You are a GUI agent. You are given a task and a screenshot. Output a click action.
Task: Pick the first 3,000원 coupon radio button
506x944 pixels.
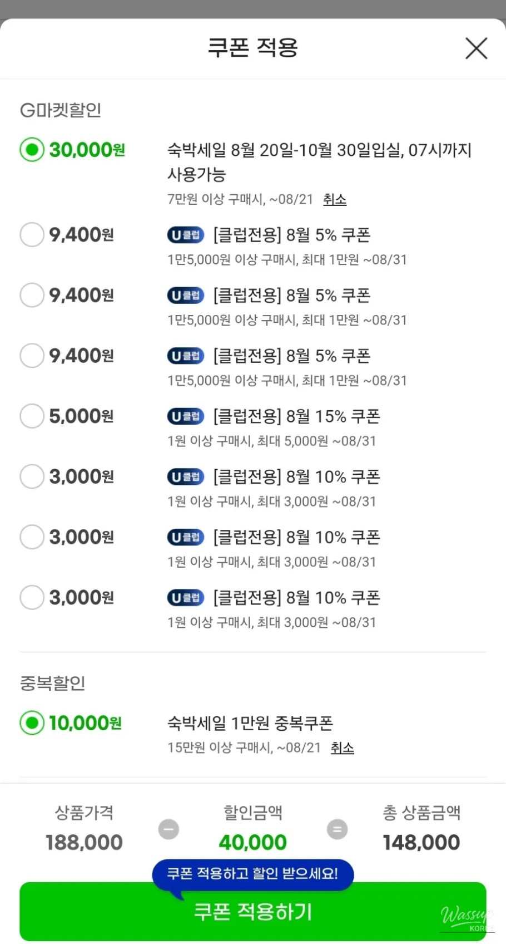click(x=32, y=476)
